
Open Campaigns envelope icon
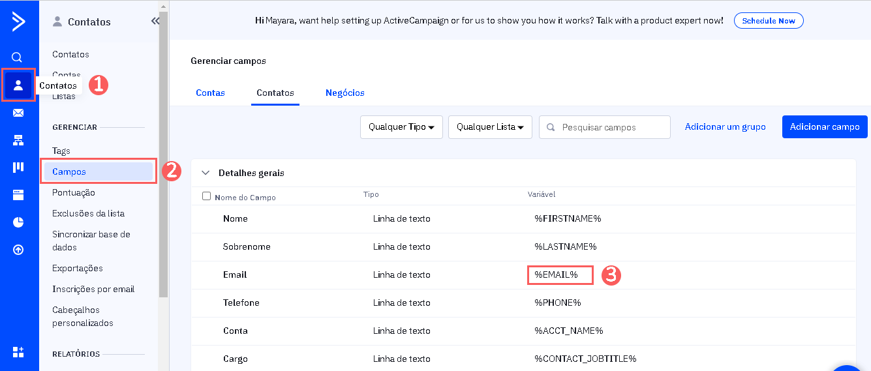click(x=18, y=113)
